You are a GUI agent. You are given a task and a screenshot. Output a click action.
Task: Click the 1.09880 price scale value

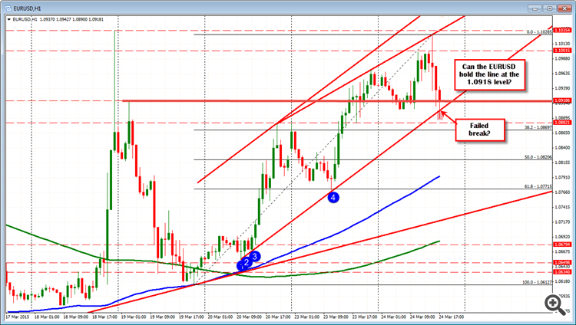[x=562, y=58]
